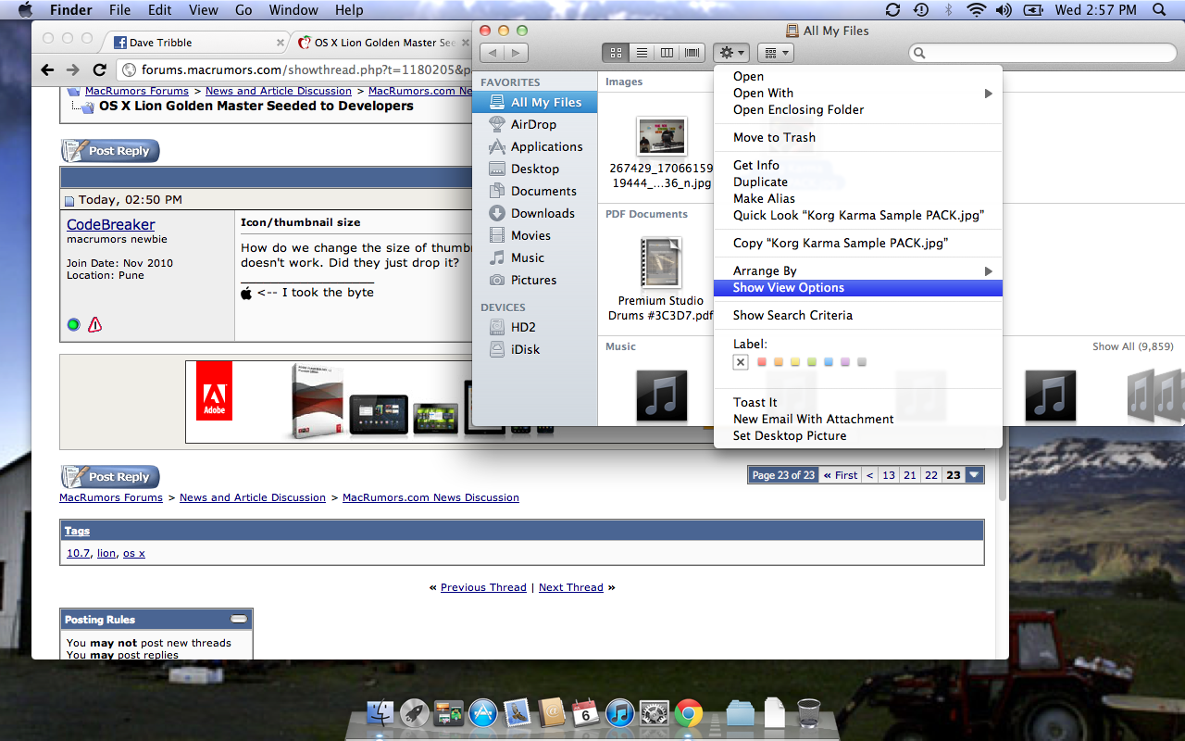Apply the blue label color
The height and width of the screenshot is (741, 1185).
pos(829,362)
